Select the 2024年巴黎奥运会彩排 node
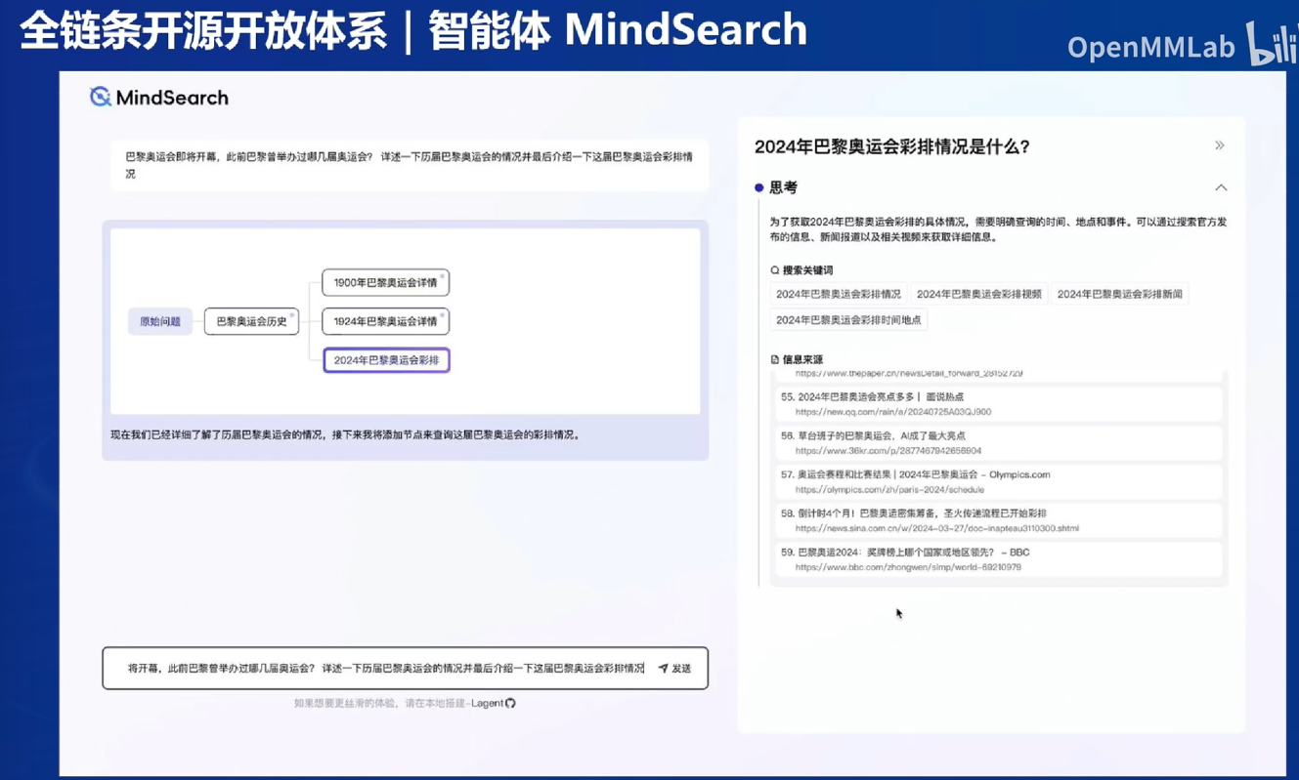The image size is (1299, 780). click(386, 360)
